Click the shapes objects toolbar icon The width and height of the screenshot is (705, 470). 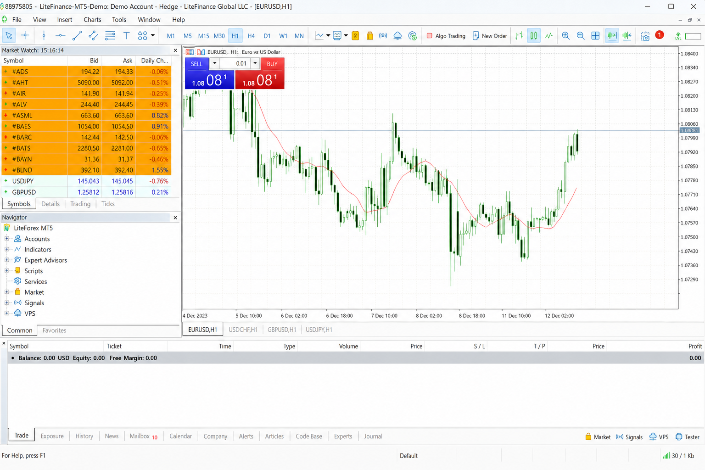tap(142, 35)
